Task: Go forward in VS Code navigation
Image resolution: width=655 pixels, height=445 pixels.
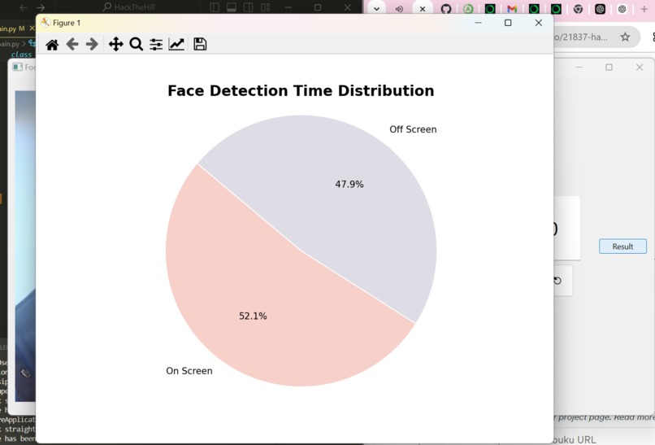Action: (41, 7)
